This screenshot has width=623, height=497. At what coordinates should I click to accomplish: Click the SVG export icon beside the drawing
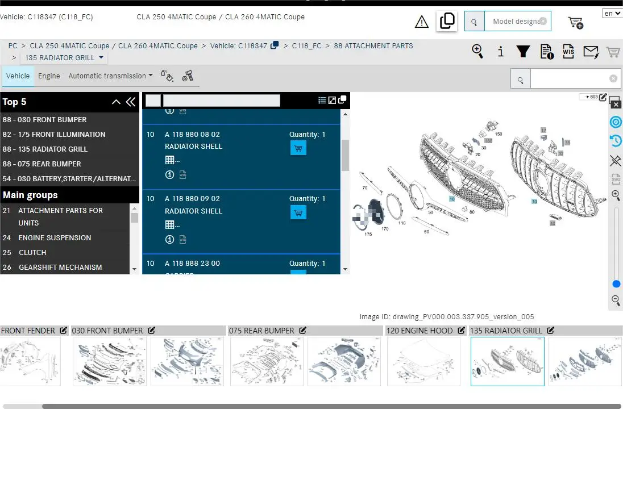[x=616, y=178]
